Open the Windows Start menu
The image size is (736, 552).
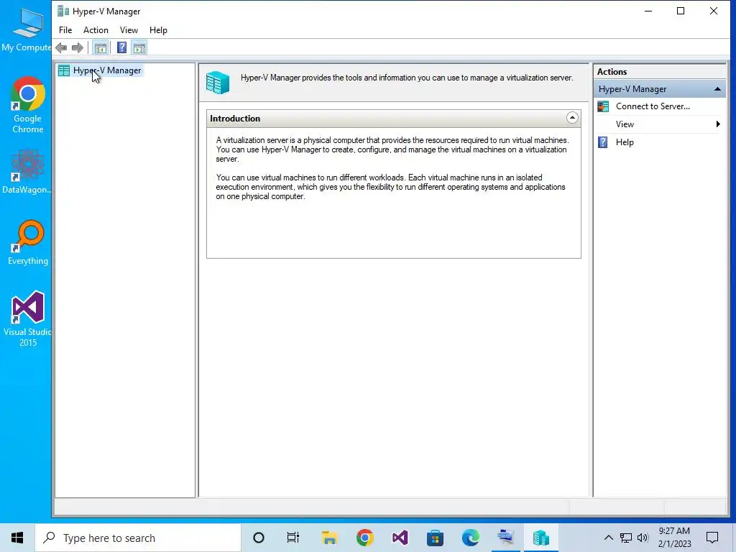pyautogui.click(x=17, y=538)
